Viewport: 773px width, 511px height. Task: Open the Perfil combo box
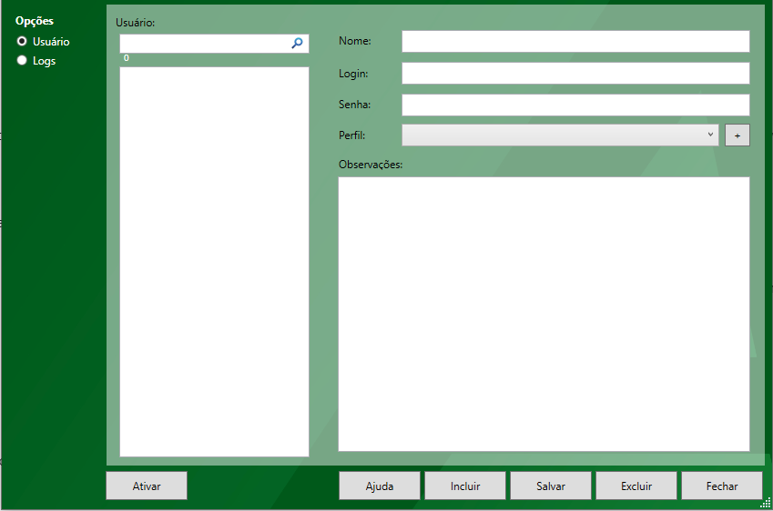point(555,135)
